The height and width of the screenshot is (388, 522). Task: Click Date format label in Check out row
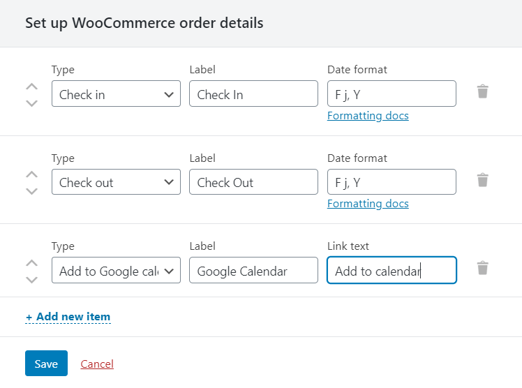pyautogui.click(x=357, y=158)
